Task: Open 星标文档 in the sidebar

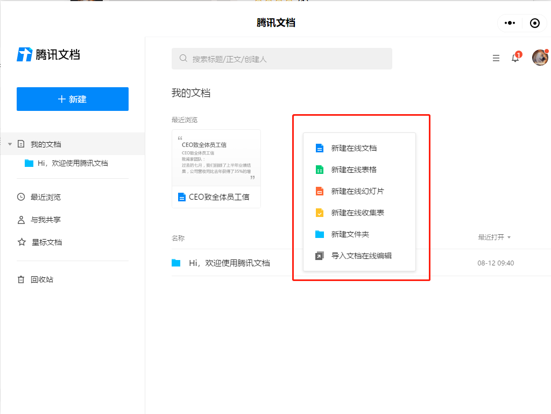Action: point(47,242)
